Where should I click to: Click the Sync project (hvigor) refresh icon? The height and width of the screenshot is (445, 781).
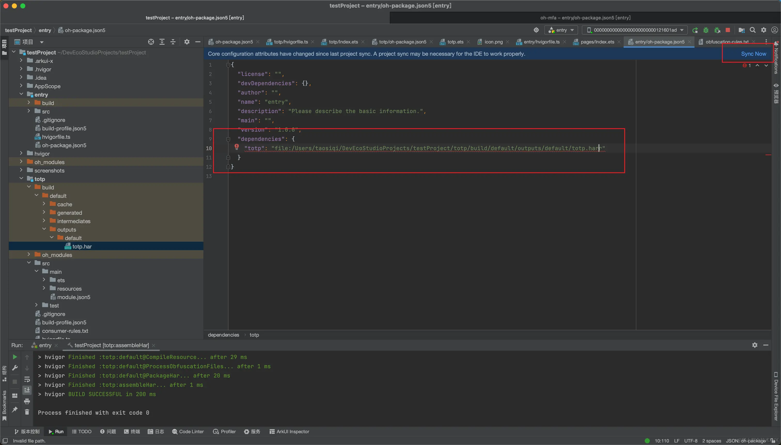coord(695,30)
